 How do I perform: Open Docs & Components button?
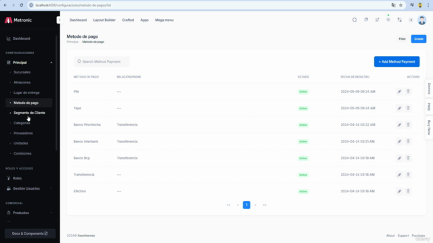pos(30,234)
